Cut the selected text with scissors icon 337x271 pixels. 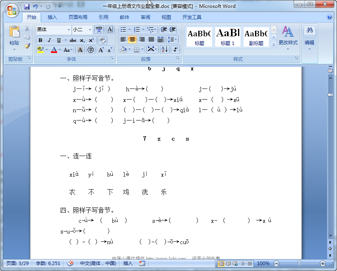tap(27, 29)
